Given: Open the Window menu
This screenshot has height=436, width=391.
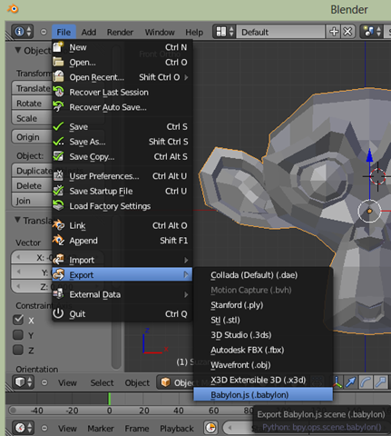Looking at the screenshot, I should (160, 32).
